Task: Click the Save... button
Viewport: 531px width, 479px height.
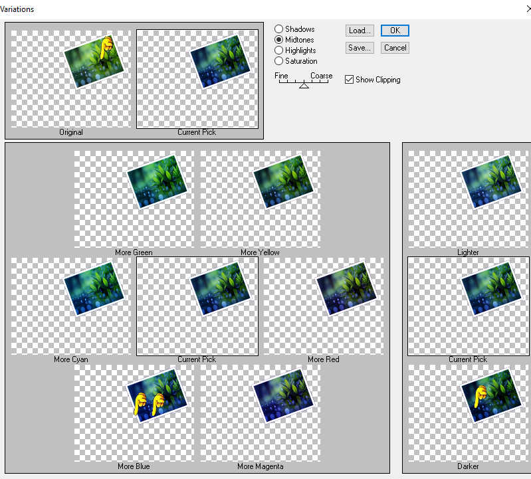Action: click(x=360, y=48)
